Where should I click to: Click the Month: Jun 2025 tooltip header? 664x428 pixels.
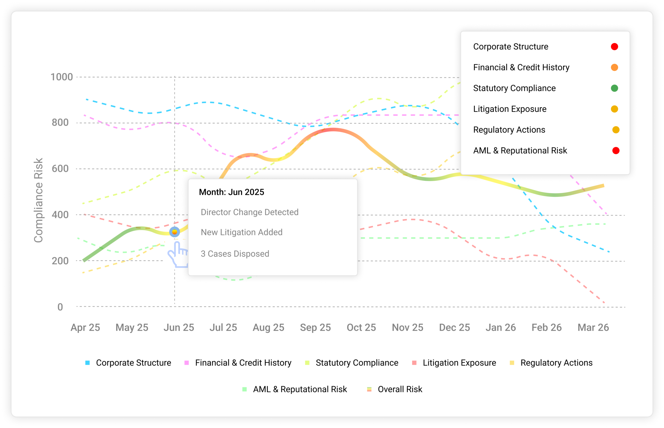231,192
